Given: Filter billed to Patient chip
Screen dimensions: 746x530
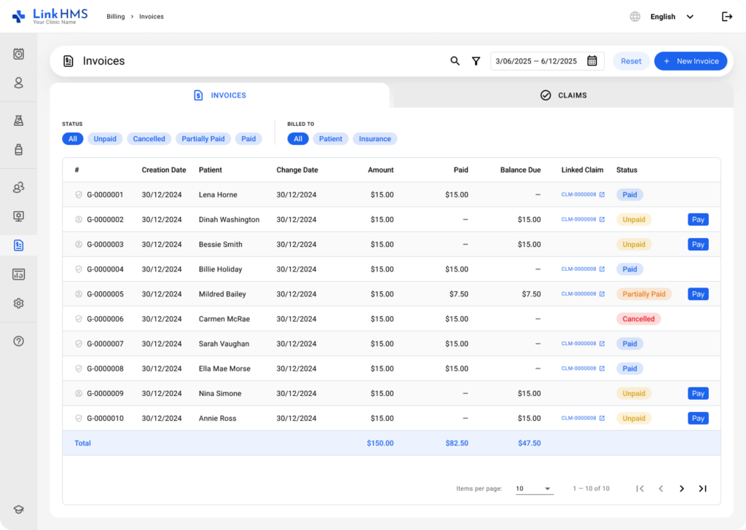Looking at the screenshot, I should (331, 139).
